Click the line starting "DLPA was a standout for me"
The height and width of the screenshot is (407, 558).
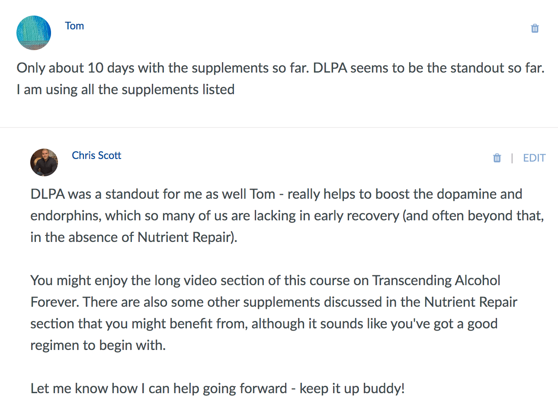point(276,194)
